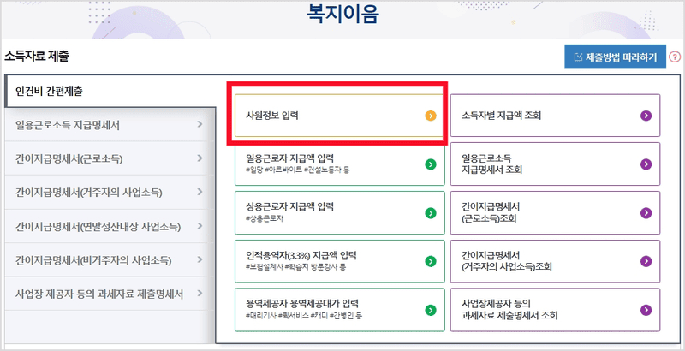
Task: Click hashtag text #보험설계사 #학습지 방문강사 등
Action: [295, 267]
